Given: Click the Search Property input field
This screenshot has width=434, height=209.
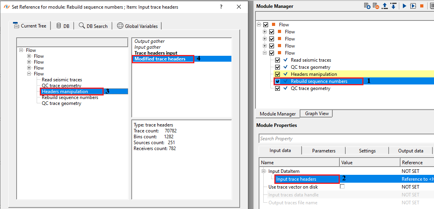Looking at the screenshot, I should pos(346,139).
